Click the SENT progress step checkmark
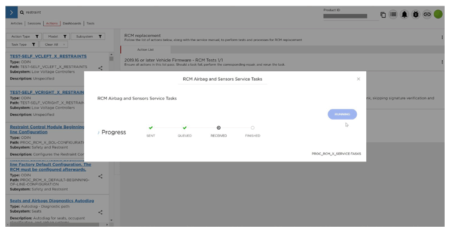The width and height of the screenshot is (450, 232). pyautogui.click(x=151, y=128)
